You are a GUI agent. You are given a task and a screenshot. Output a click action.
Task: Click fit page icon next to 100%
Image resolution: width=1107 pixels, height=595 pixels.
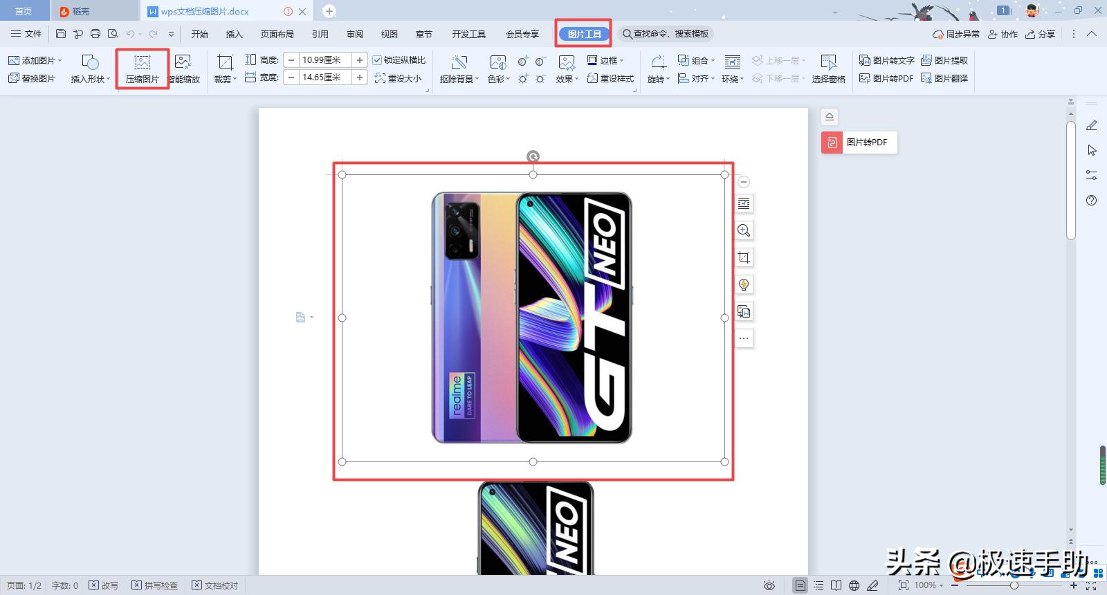904,585
